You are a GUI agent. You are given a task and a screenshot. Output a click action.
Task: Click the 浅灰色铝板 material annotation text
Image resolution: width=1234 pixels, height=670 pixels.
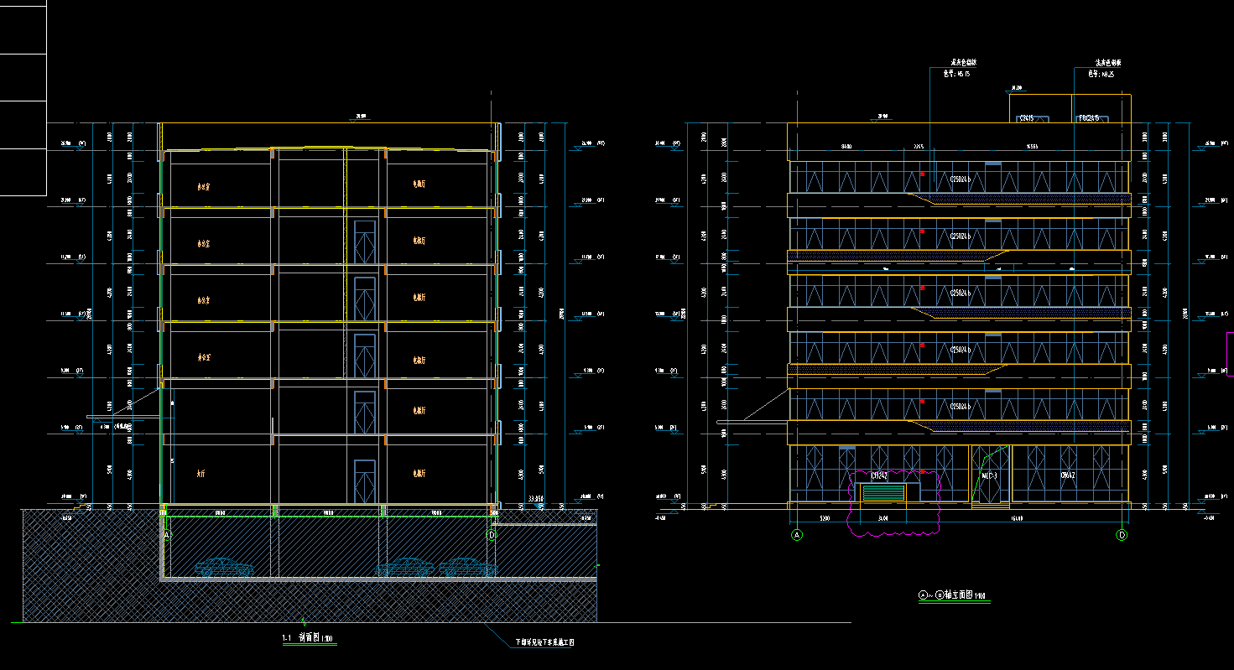coord(1107,63)
